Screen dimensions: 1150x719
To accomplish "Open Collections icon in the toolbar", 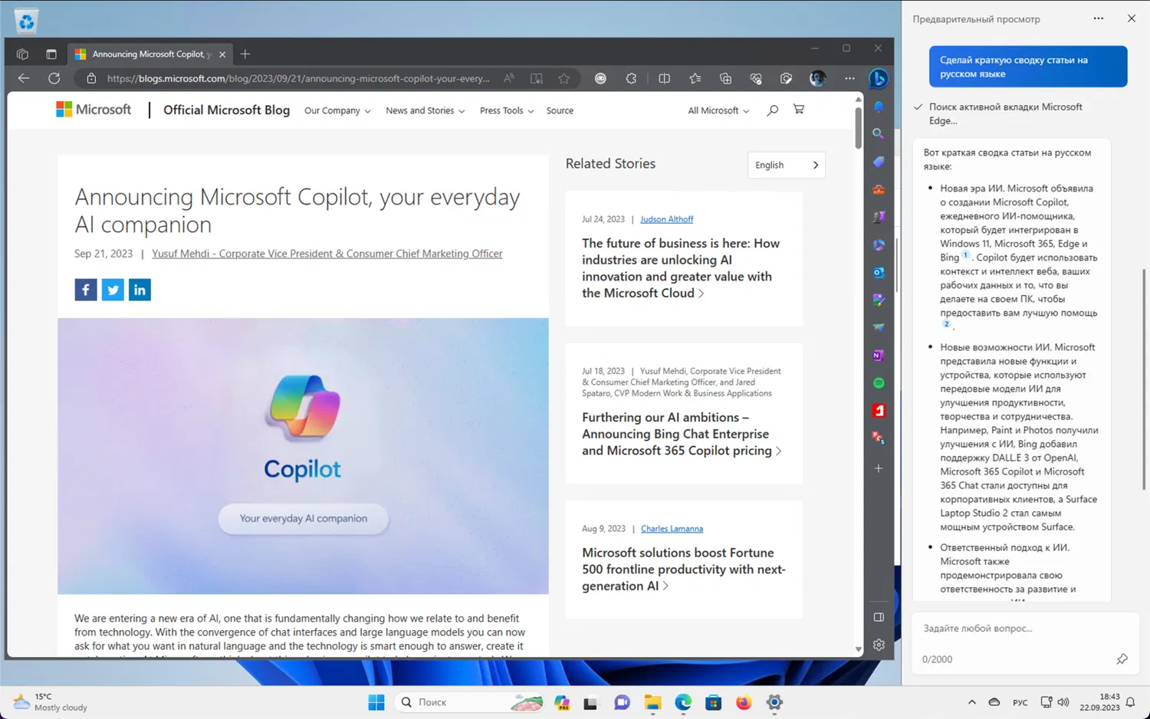I will pyautogui.click(x=725, y=78).
